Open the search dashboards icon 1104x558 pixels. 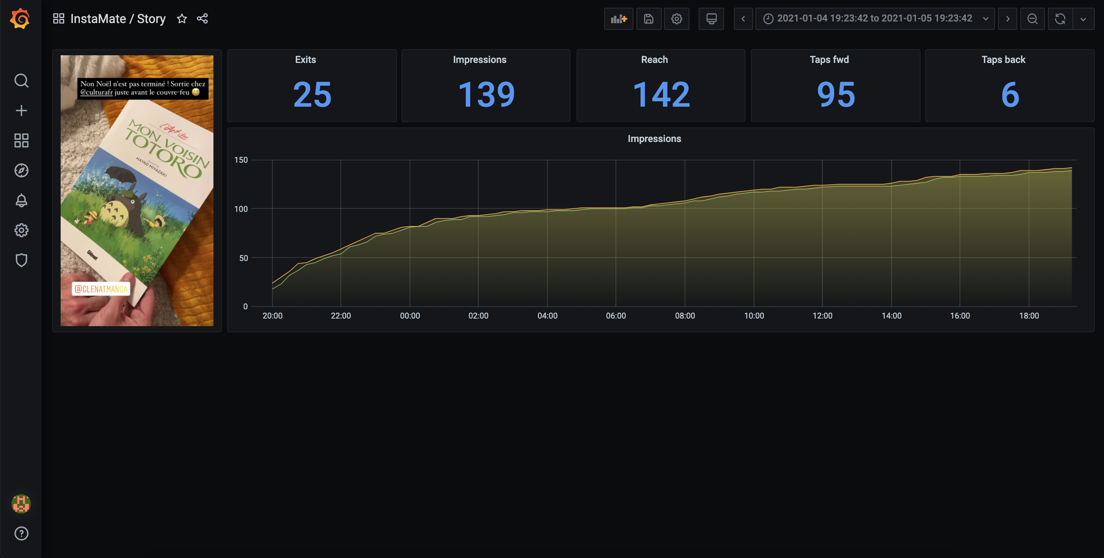click(21, 81)
